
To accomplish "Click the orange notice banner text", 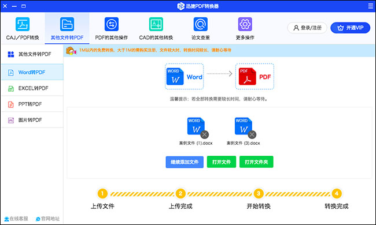I will pyautogui.click(x=155, y=50).
